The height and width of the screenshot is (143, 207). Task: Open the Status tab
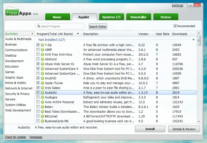(166, 17)
